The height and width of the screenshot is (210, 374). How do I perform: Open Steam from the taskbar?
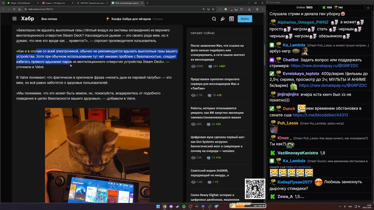(x=177, y=206)
